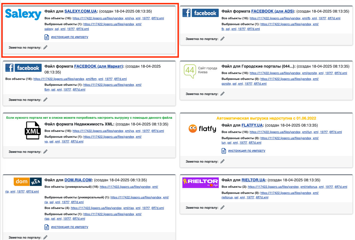355x240 pixels.
Task: Open DOM.RIA rias_sel_xml selected link
Action: click(x=93, y=216)
